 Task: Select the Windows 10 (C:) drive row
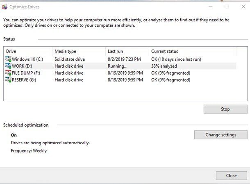[x=28, y=59]
